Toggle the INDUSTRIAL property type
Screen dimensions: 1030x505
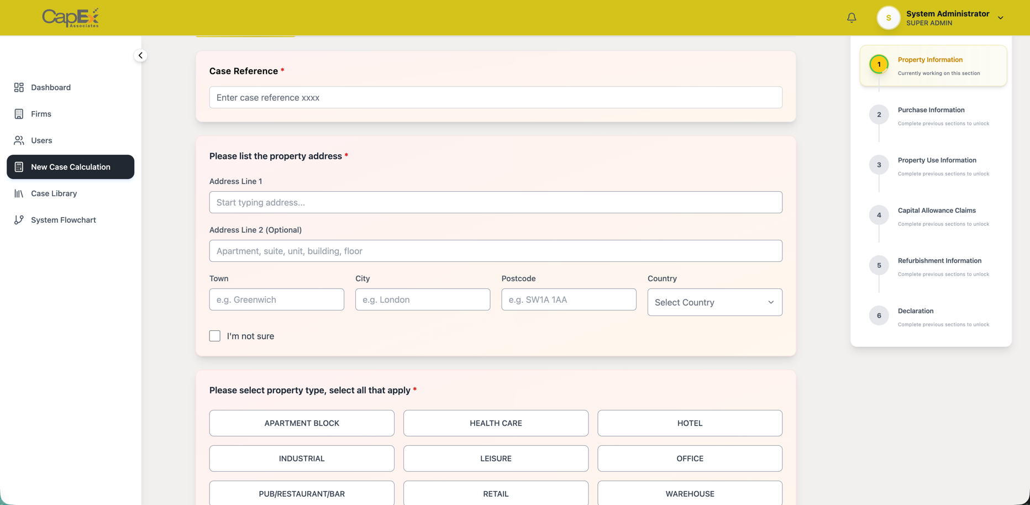click(301, 458)
